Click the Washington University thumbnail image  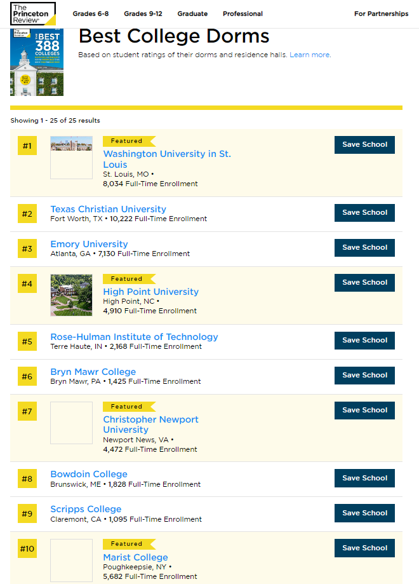(x=72, y=158)
